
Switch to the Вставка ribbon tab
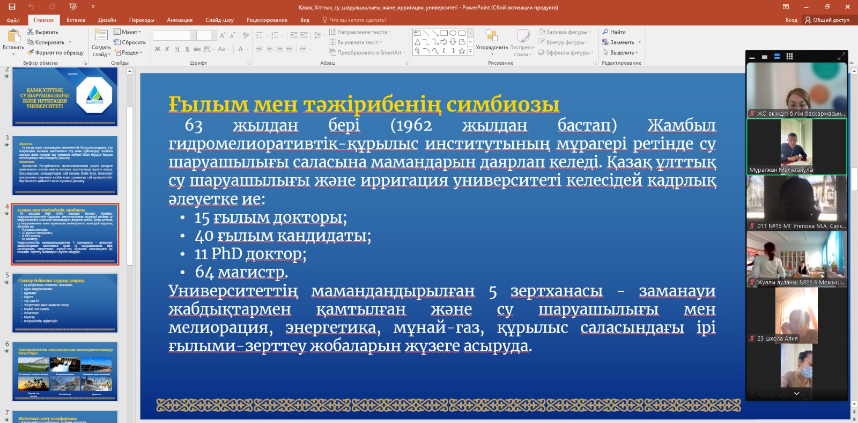[76, 20]
